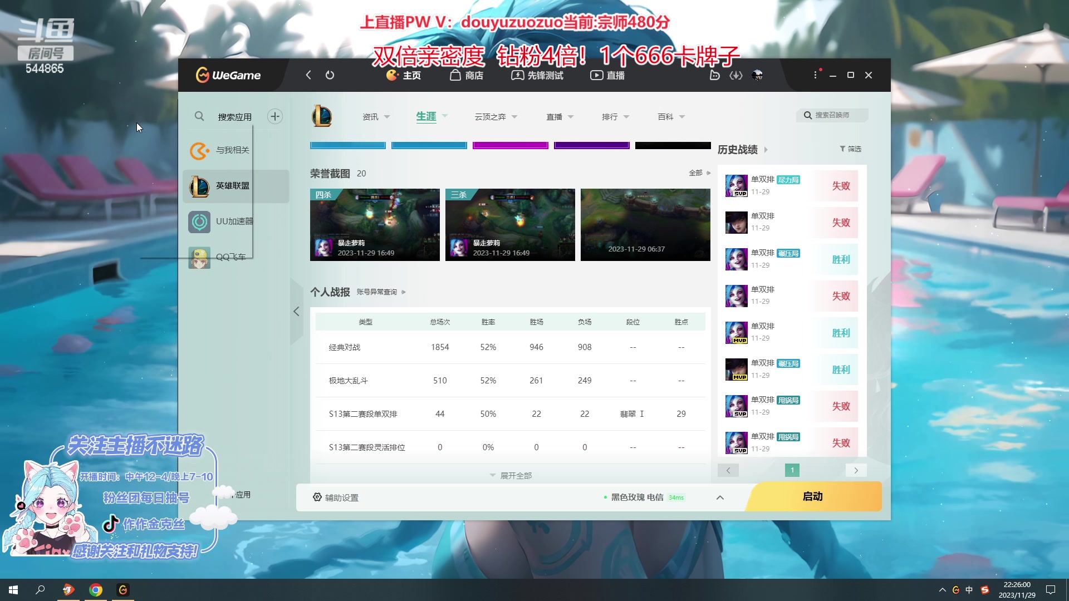Select UU加速器 in sidebar
The width and height of the screenshot is (1069, 601).
pyautogui.click(x=236, y=221)
